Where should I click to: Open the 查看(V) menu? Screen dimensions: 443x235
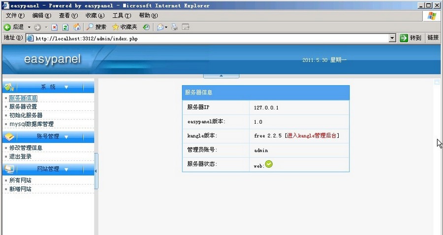point(68,16)
